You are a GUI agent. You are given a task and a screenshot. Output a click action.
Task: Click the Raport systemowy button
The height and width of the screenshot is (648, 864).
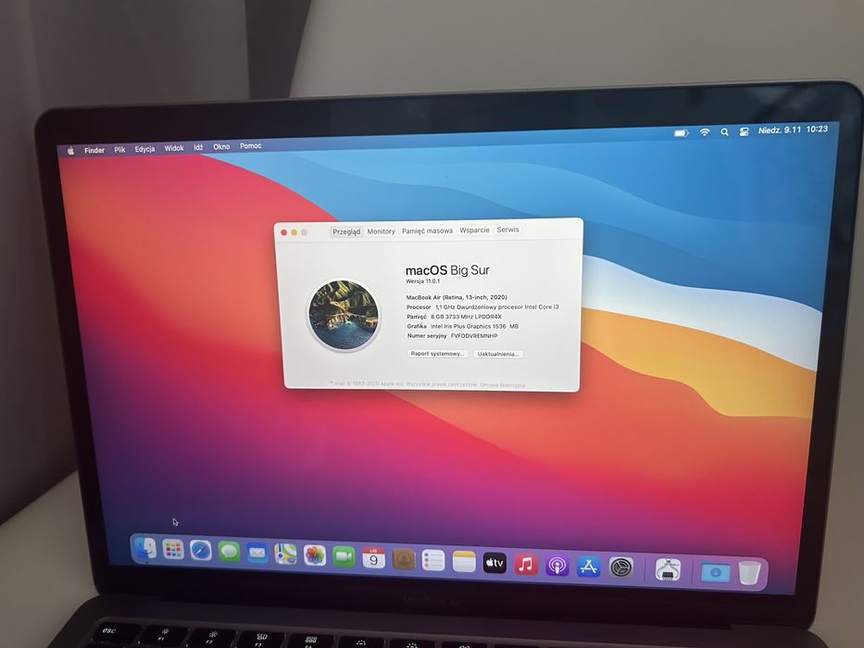pos(437,354)
